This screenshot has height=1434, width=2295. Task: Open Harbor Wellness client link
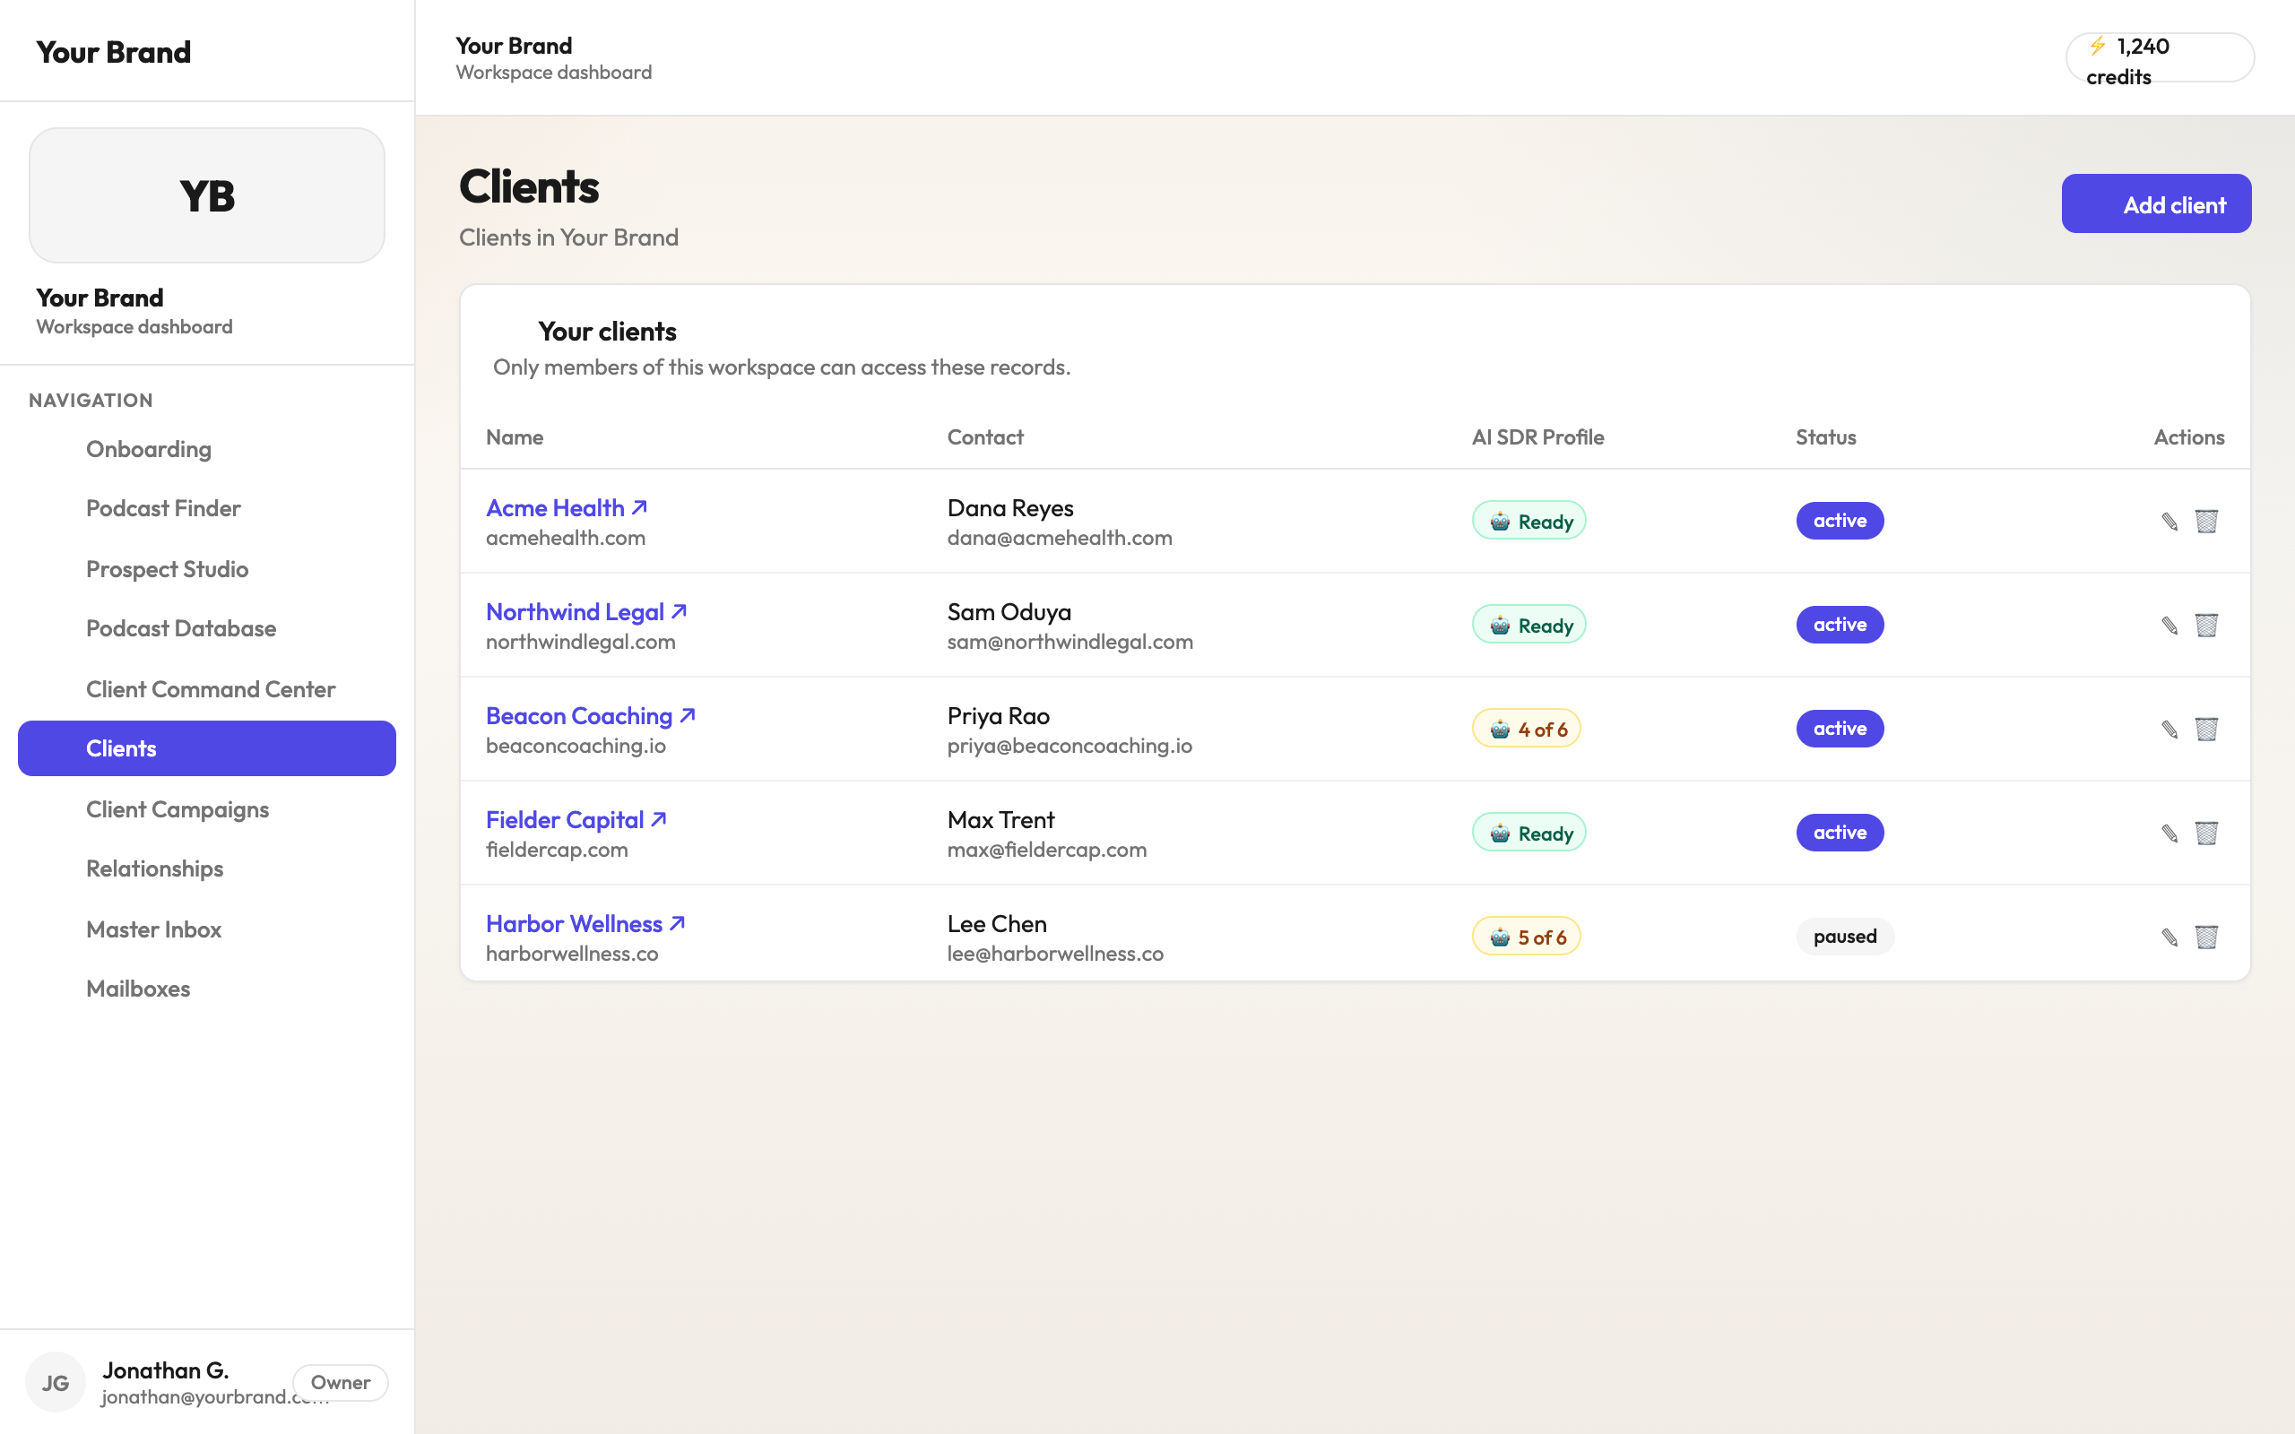[x=585, y=924]
